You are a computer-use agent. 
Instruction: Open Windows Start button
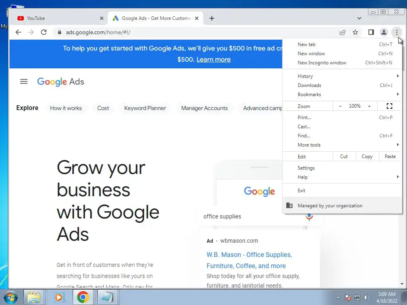[x=10, y=297]
